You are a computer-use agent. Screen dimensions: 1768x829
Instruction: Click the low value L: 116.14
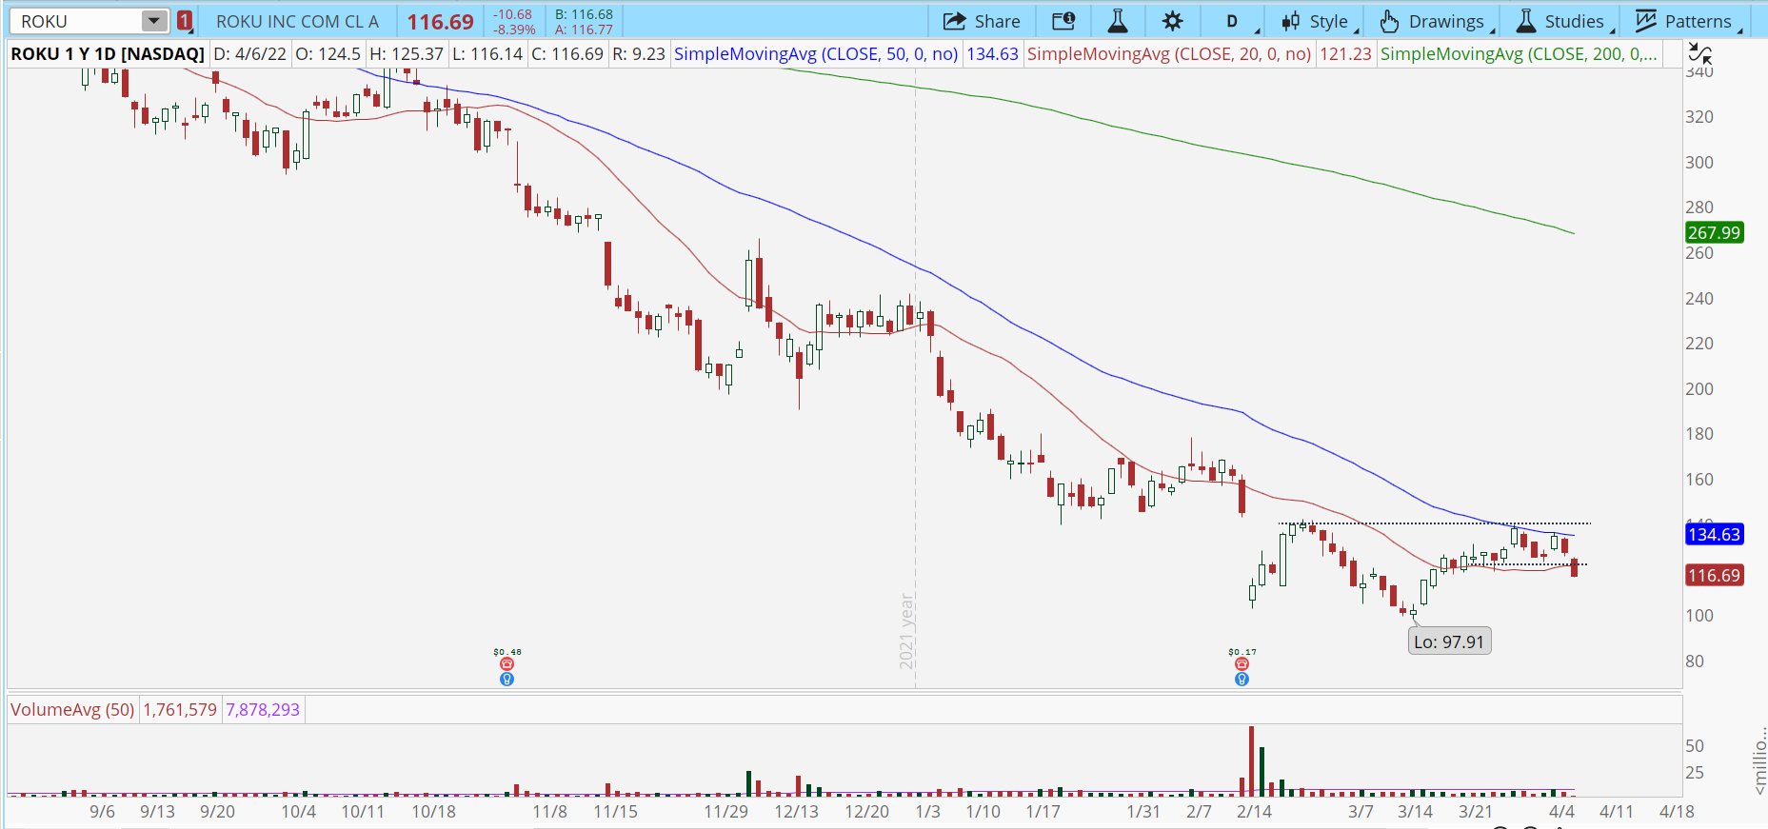click(487, 54)
